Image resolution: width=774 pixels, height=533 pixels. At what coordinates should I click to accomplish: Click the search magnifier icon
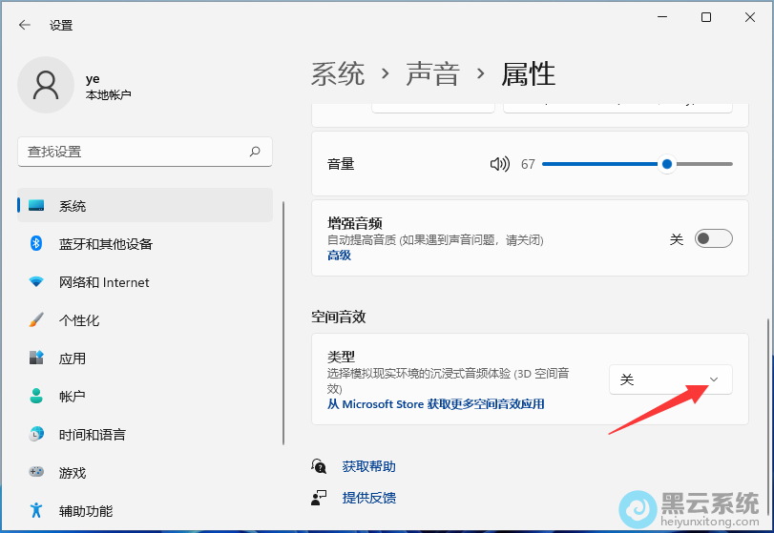(255, 152)
